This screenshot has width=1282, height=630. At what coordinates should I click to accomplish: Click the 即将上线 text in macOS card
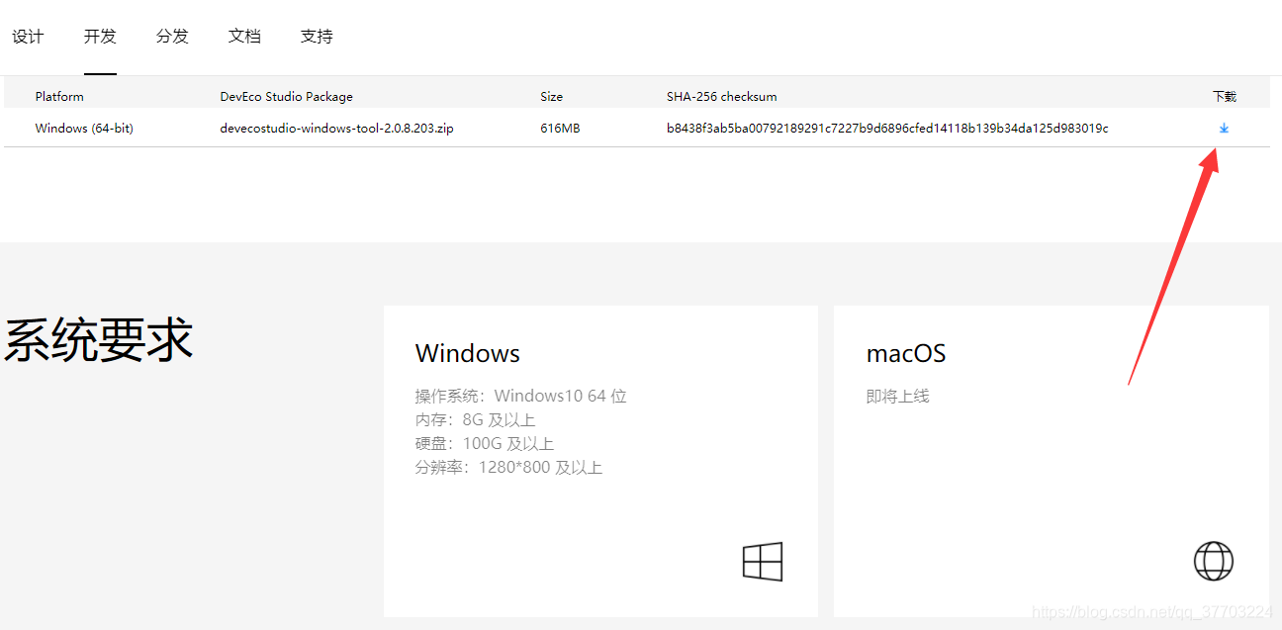(898, 397)
